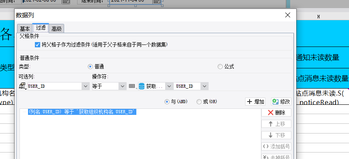Click the 数据列 dialog title

click(25, 15)
